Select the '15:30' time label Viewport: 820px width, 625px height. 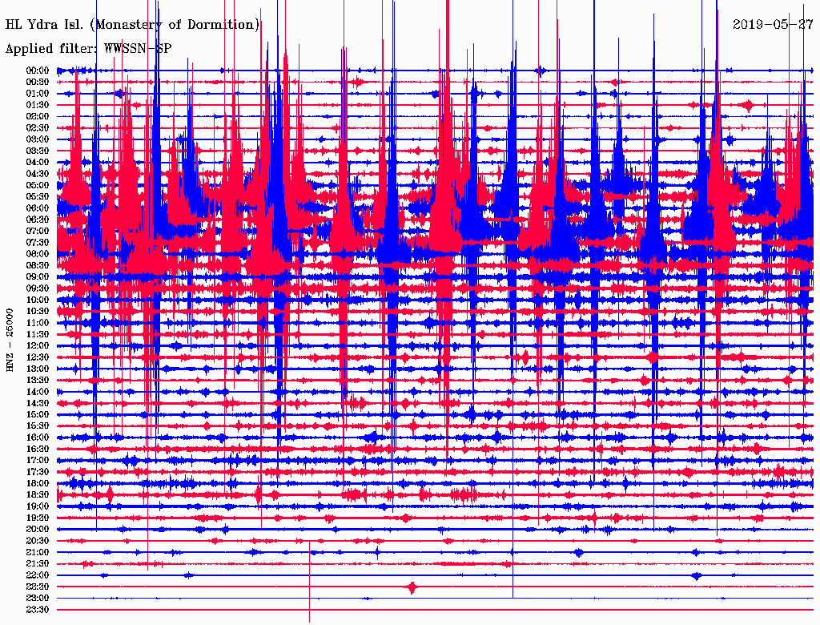tap(38, 426)
